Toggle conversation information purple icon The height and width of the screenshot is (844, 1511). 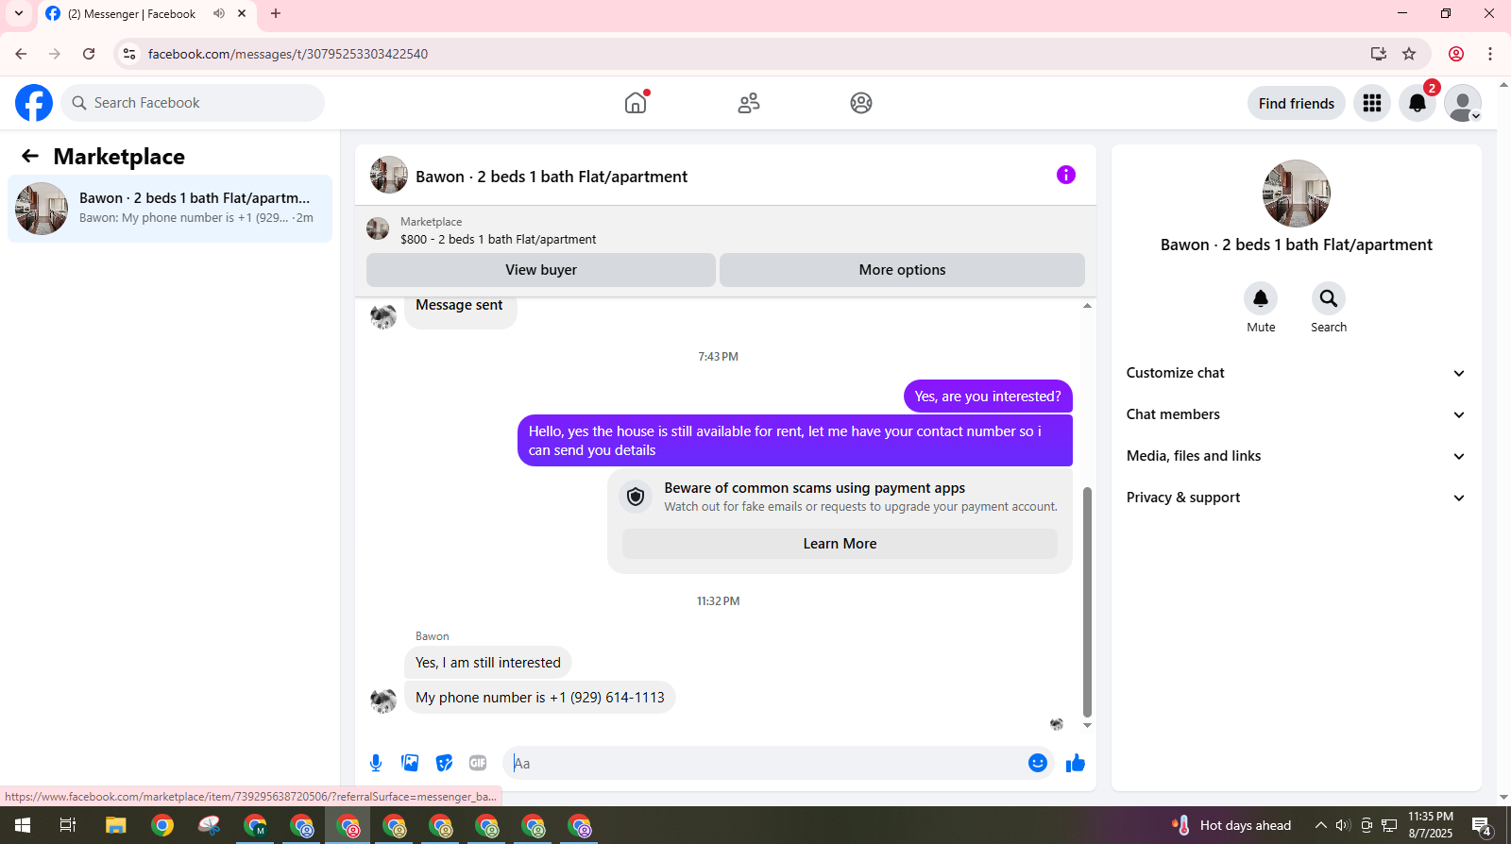[x=1066, y=175]
